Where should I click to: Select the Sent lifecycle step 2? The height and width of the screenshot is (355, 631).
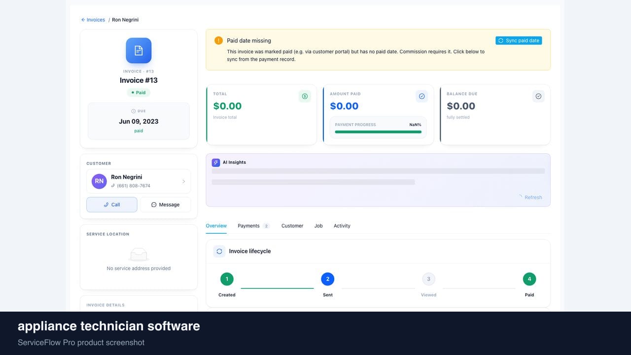pos(328,279)
